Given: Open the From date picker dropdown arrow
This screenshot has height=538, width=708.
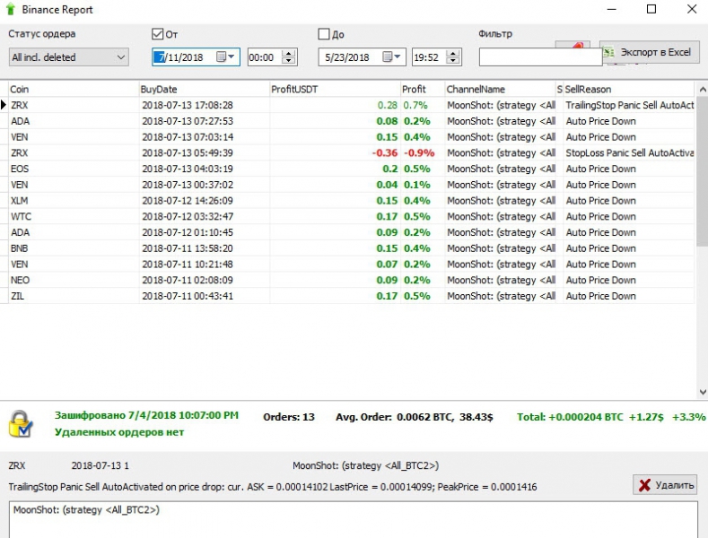Looking at the screenshot, I should tap(232, 56).
